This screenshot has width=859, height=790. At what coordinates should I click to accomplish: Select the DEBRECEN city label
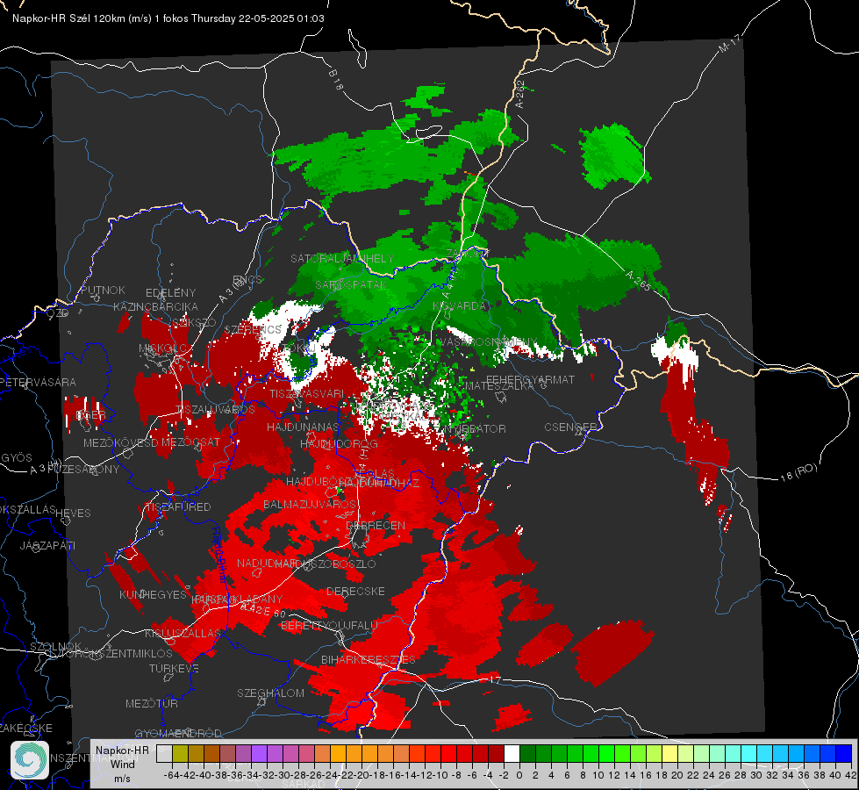pos(376,525)
